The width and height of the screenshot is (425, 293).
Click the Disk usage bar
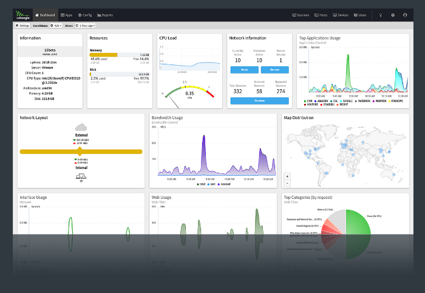click(119, 74)
